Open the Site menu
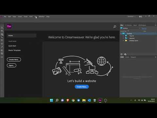Image resolution: width=157 pixels, height=118 pixels. click(x=35, y=17)
